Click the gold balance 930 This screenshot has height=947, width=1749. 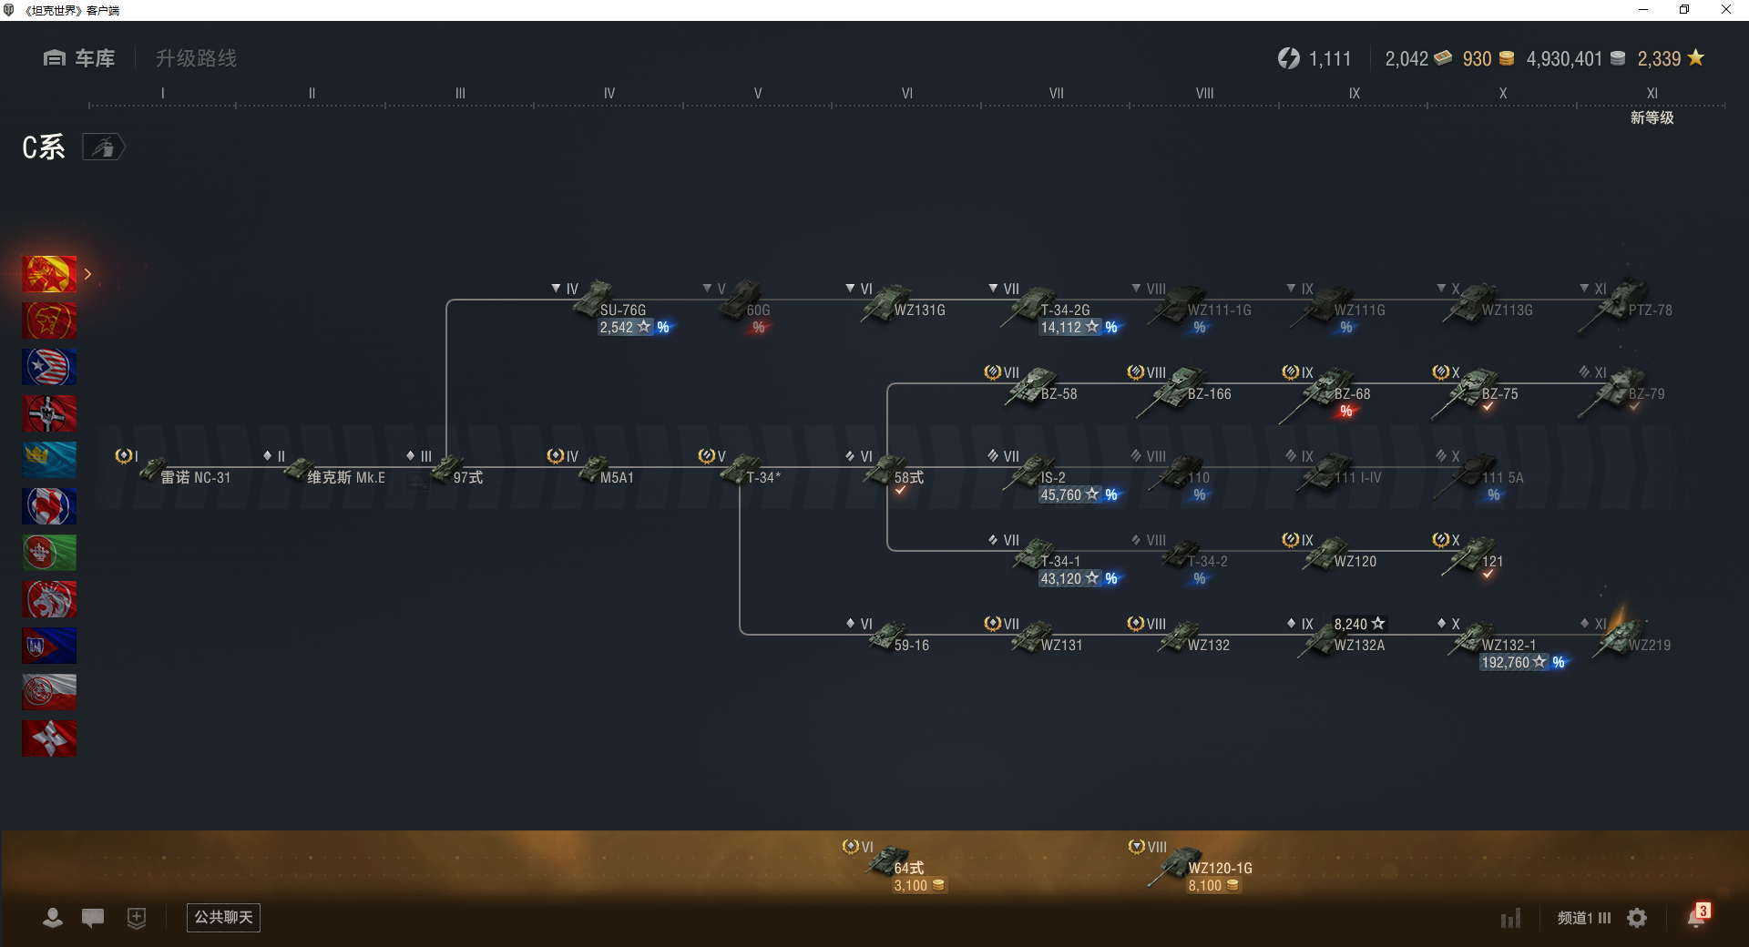pyautogui.click(x=1488, y=58)
